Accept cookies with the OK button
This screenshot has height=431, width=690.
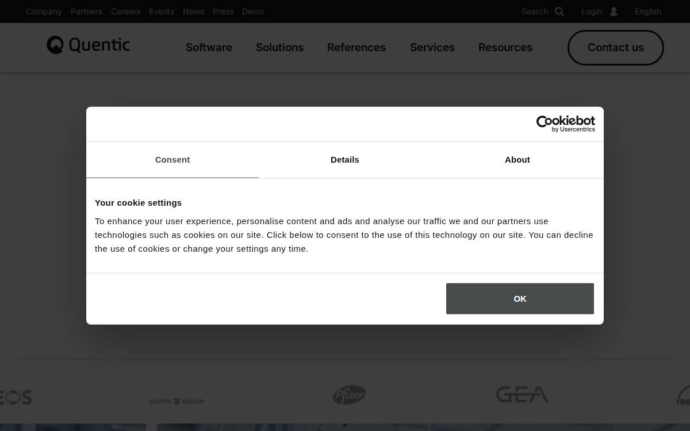tap(520, 299)
